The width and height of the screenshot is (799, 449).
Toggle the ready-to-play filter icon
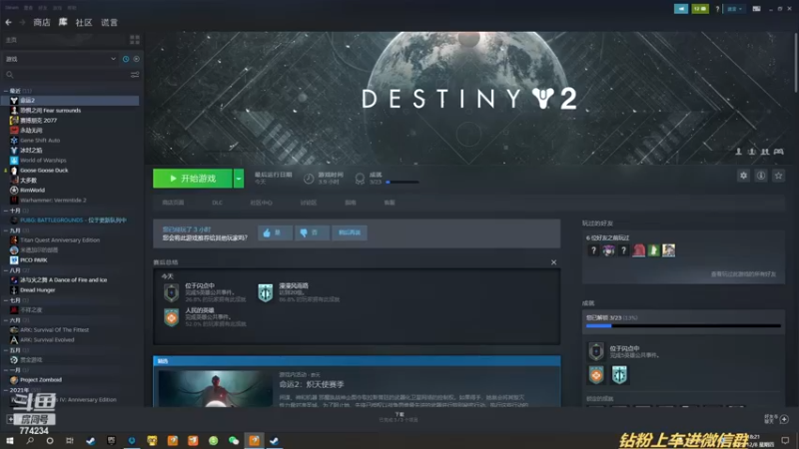136,59
